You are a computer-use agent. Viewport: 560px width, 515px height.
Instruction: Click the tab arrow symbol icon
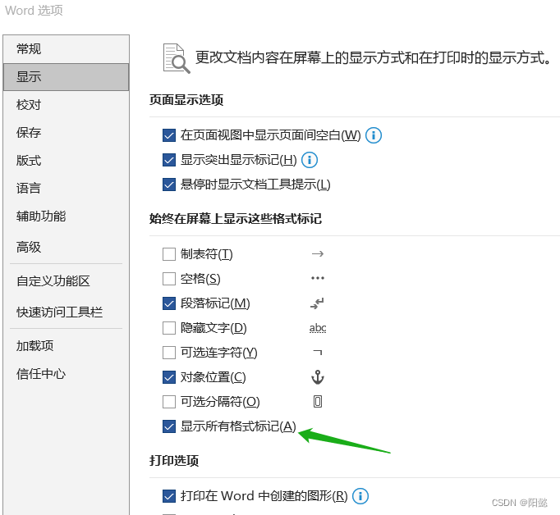point(318,254)
